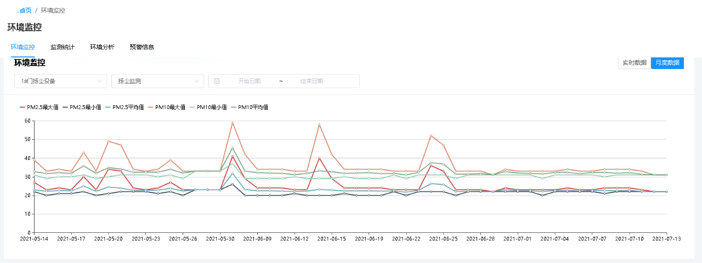Go to the 预警信息 tab
This screenshot has width=702, height=263.
(x=141, y=47)
